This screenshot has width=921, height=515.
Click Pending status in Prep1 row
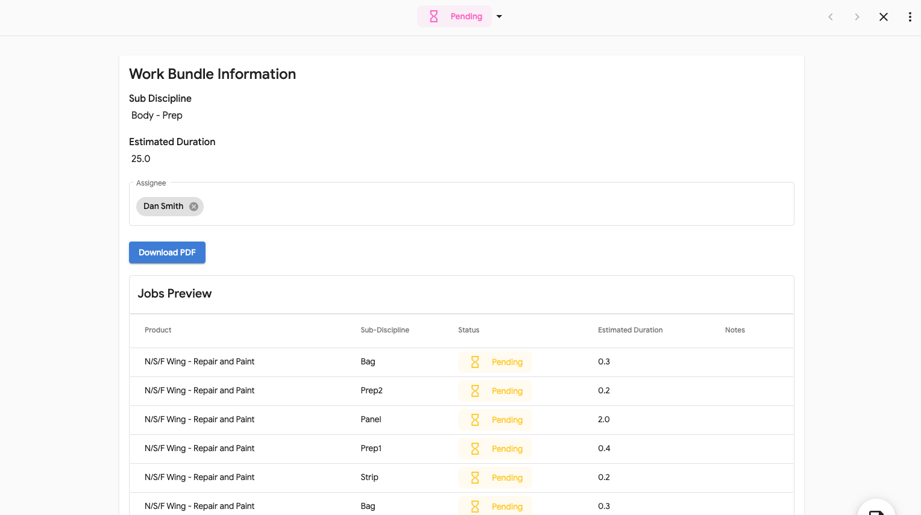pyautogui.click(x=495, y=449)
